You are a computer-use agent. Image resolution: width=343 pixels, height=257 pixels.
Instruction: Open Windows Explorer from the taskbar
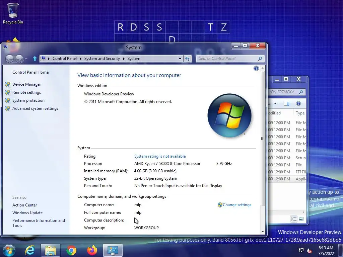[x=50, y=250]
